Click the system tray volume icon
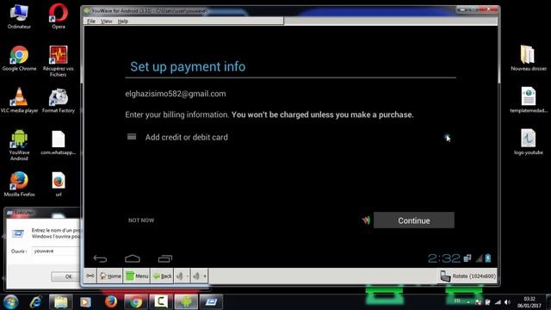The width and height of the screenshot is (551, 310). (x=507, y=302)
